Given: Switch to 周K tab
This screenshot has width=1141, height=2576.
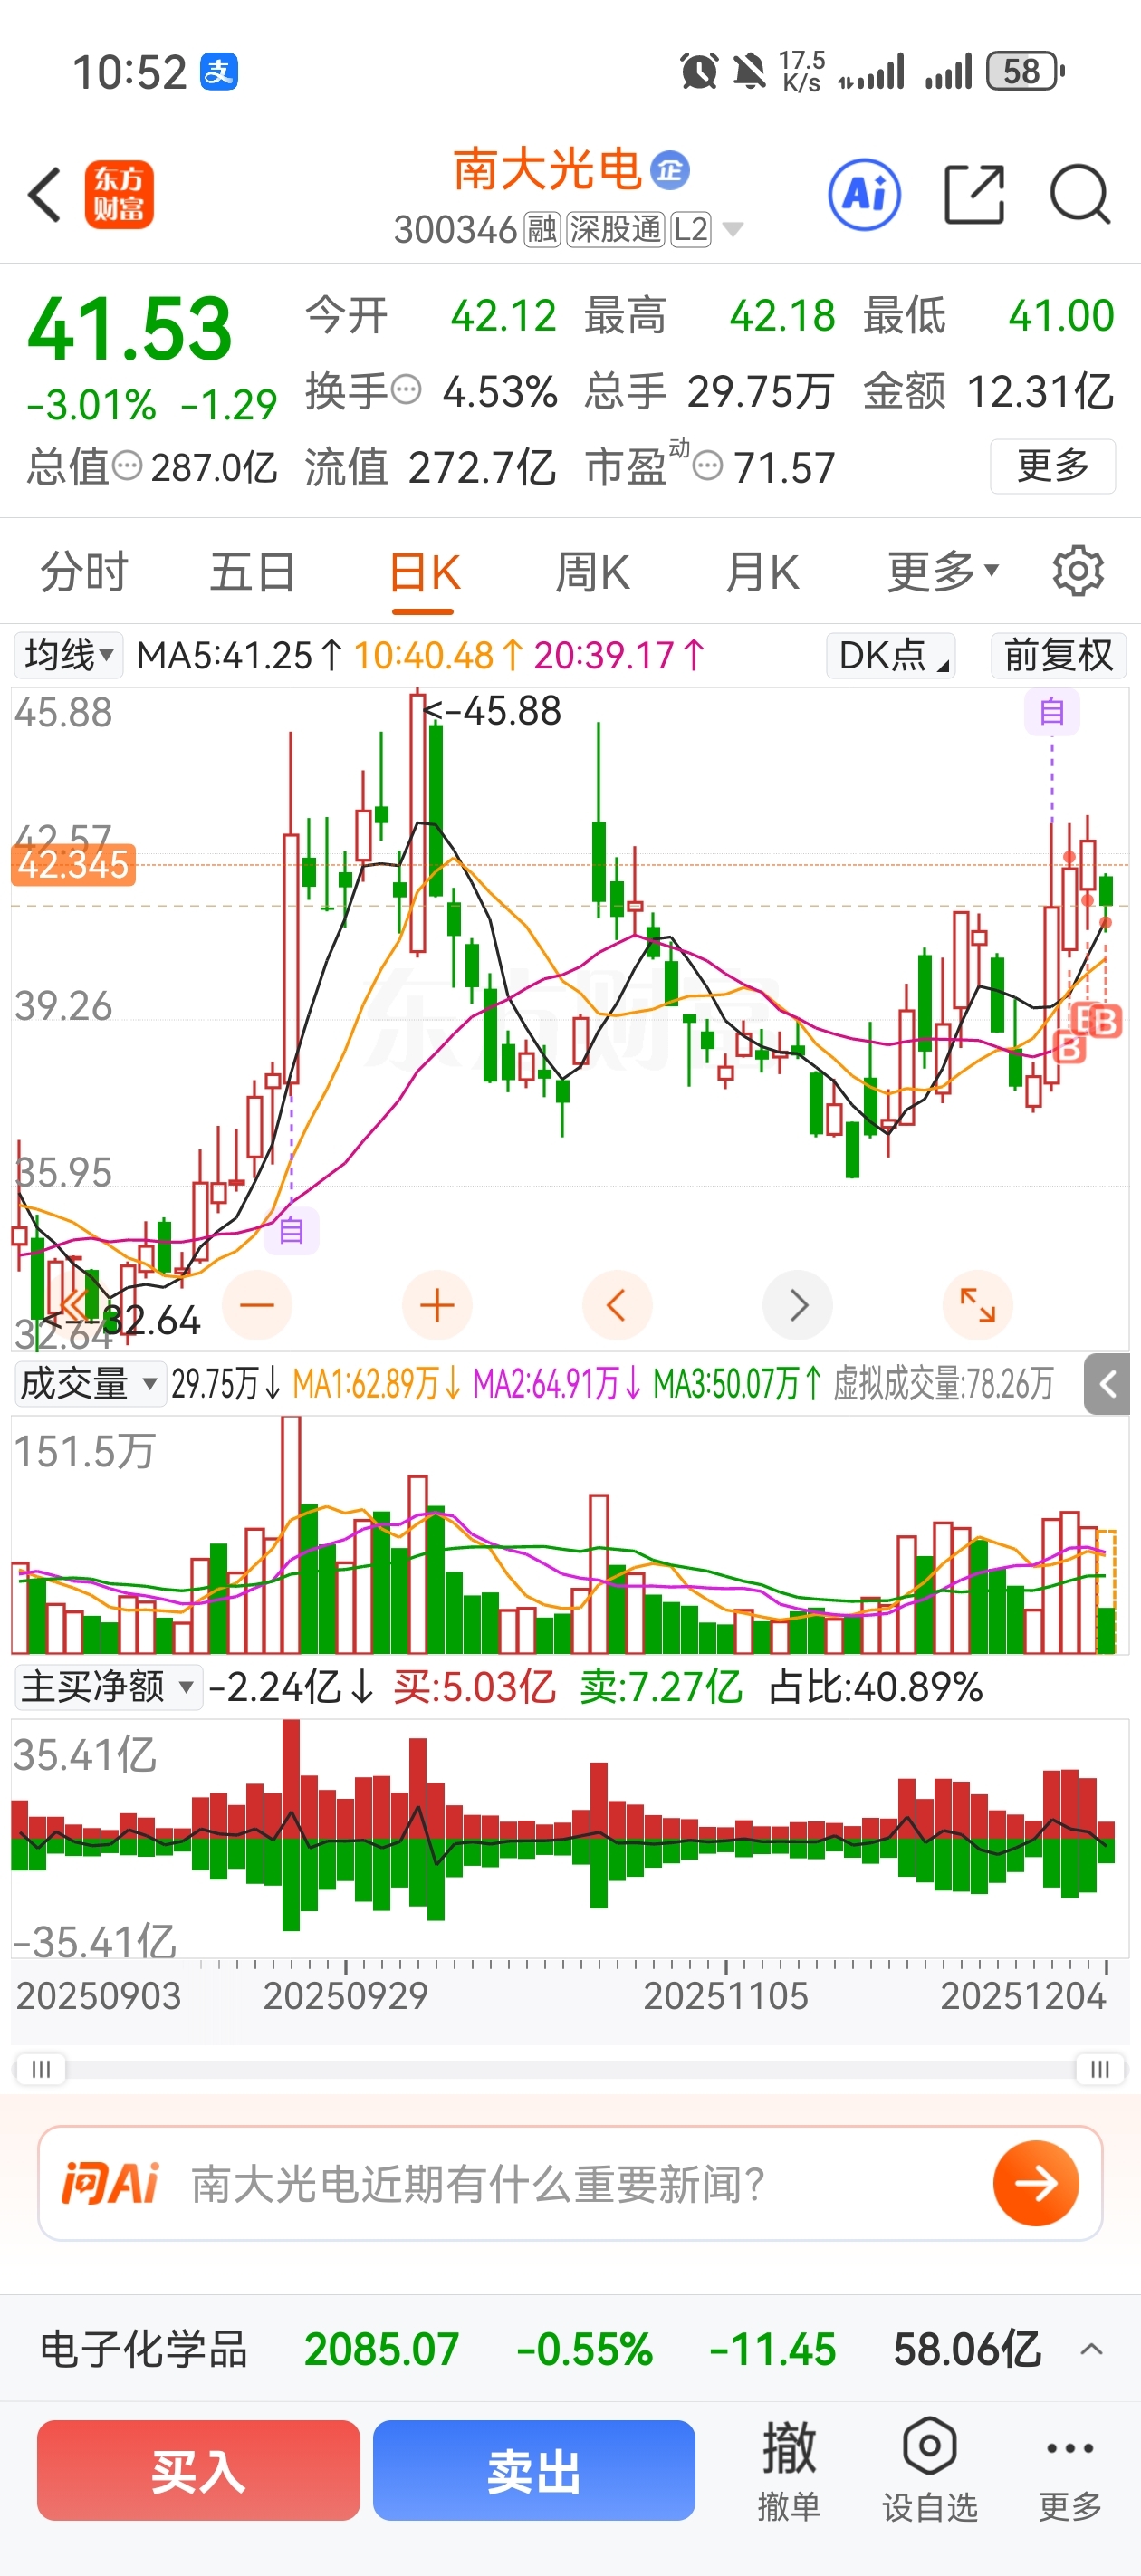Looking at the screenshot, I should [592, 571].
